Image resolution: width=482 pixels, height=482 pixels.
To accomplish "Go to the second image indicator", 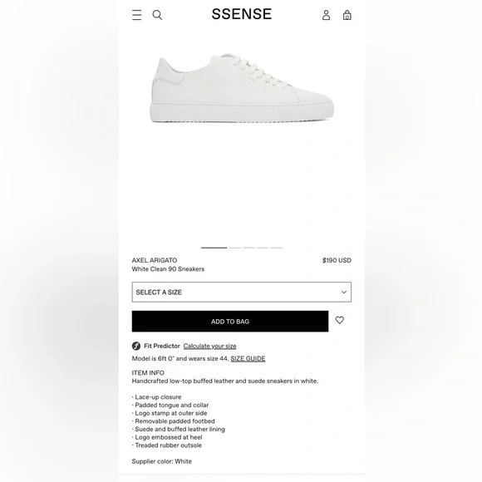I will click(235, 248).
